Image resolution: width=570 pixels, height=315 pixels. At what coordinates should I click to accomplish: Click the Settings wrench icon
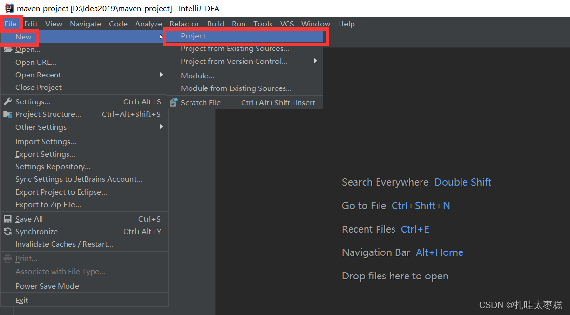pyautogui.click(x=8, y=102)
